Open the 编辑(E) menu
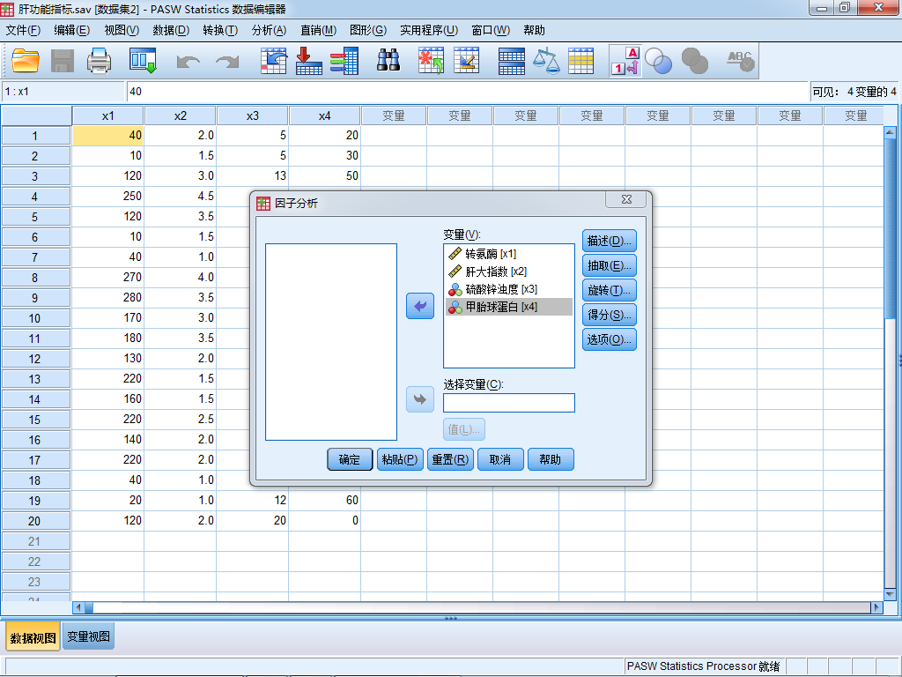This screenshot has width=902, height=677. click(72, 30)
